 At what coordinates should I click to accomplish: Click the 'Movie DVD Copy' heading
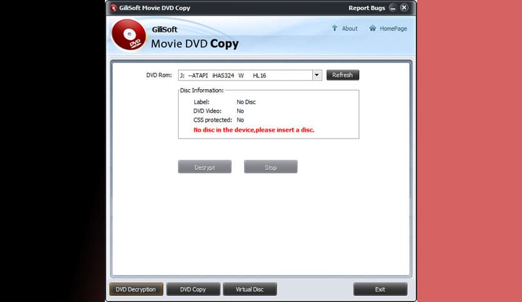[x=195, y=44]
